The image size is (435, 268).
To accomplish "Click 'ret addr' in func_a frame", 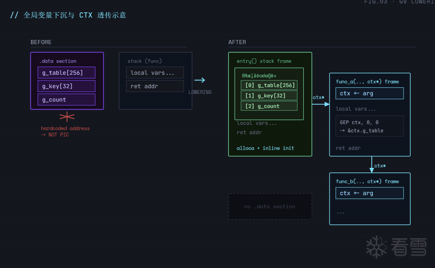I will [348, 148].
